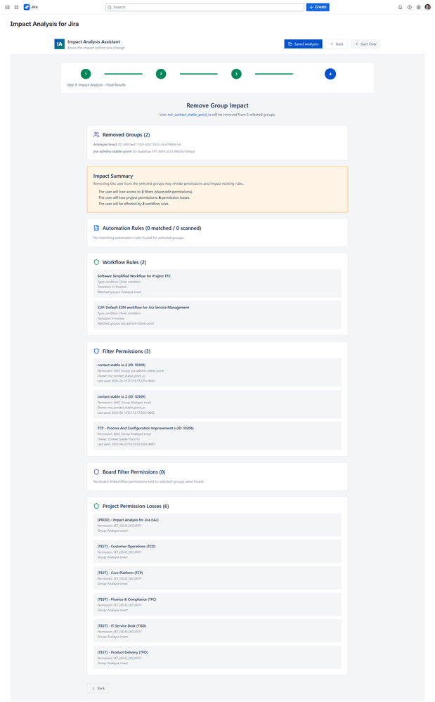
Task: Select step 2 in the progress stepper
Action: coord(161,73)
